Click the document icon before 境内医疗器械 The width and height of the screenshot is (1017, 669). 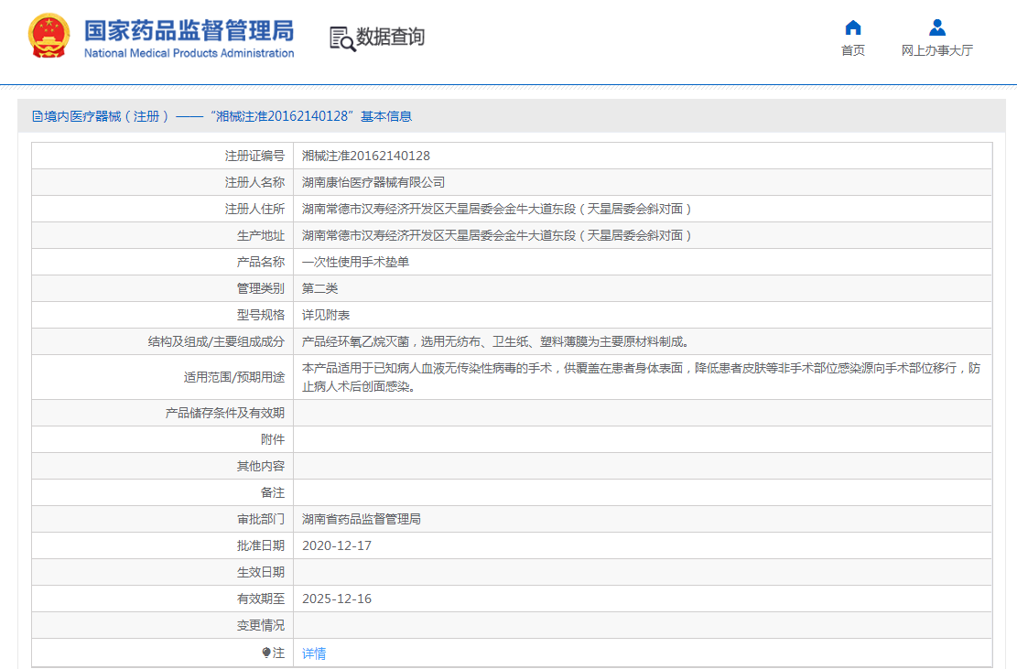tap(38, 116)
